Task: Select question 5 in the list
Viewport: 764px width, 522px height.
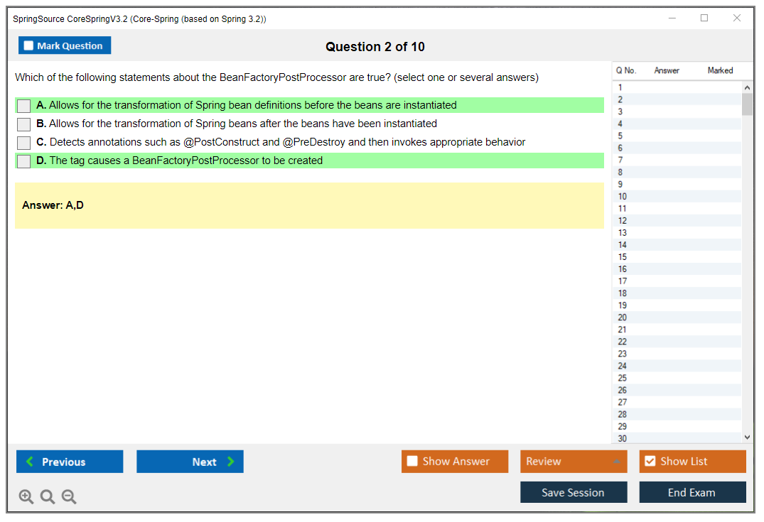Action: point(621,136)
